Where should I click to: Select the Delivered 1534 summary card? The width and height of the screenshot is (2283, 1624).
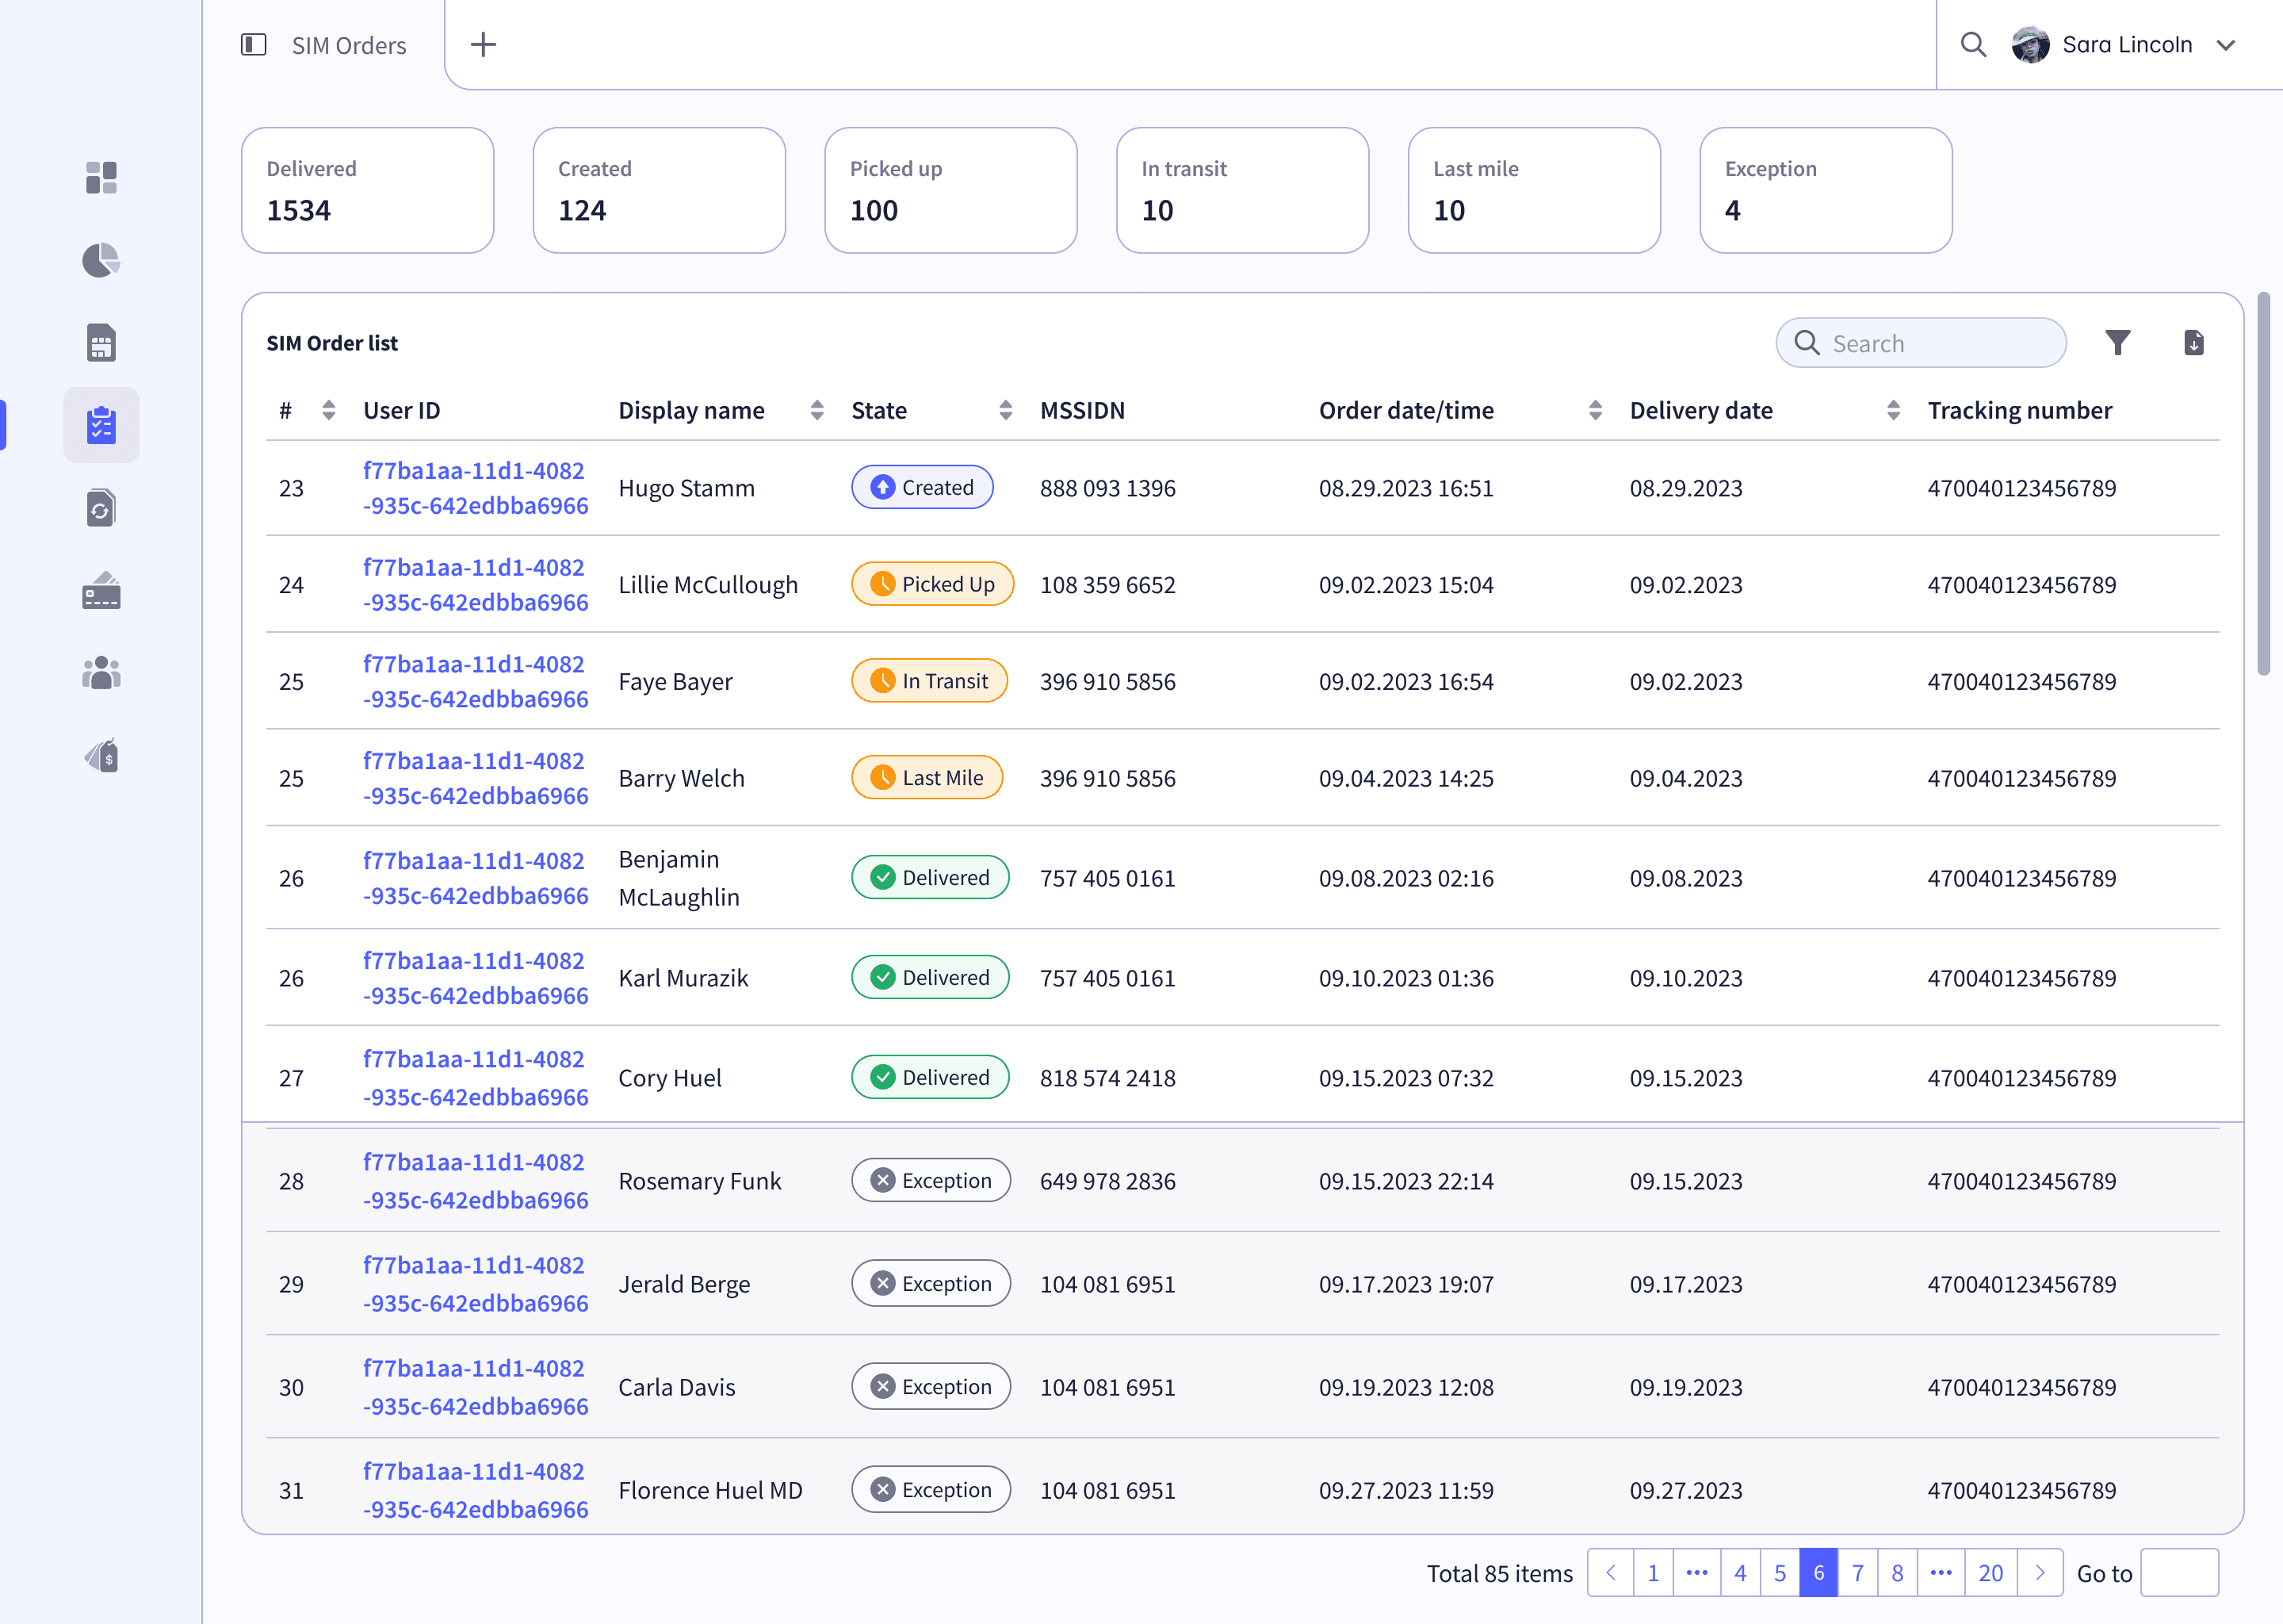click(x=368, y=190)
